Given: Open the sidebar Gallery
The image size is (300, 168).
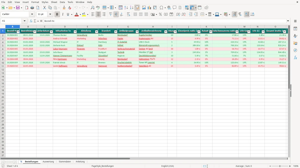Looking at the screenshot, I should (x=295, y=43).
